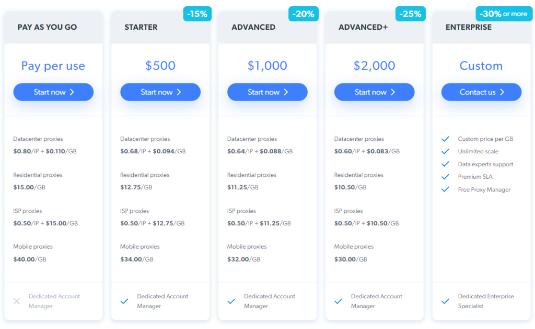Click the checkmark beside Free Proxy Manager

(x=446, y=190)
